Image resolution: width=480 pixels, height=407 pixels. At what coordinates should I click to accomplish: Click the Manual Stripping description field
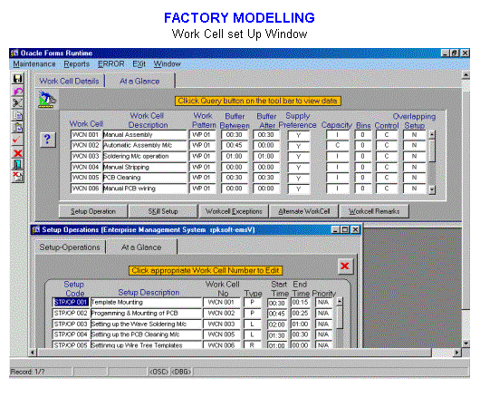pyautogui.click(x=145, y=167)
